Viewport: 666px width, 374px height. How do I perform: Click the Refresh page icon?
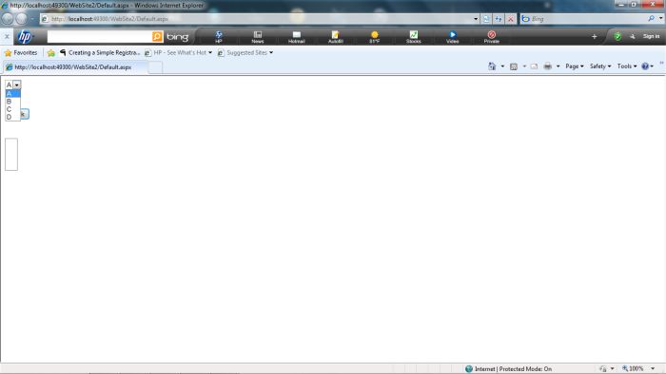pyautogui.click(x=499, y=19)
